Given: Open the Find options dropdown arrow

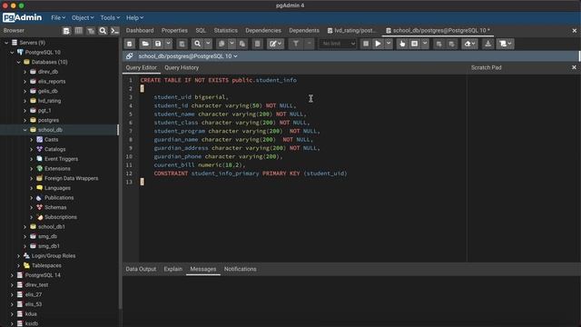Looking at the screenshot, I should 208,44.
